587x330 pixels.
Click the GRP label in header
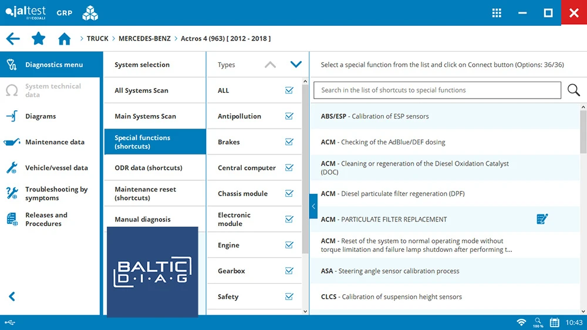click(65, 13)
